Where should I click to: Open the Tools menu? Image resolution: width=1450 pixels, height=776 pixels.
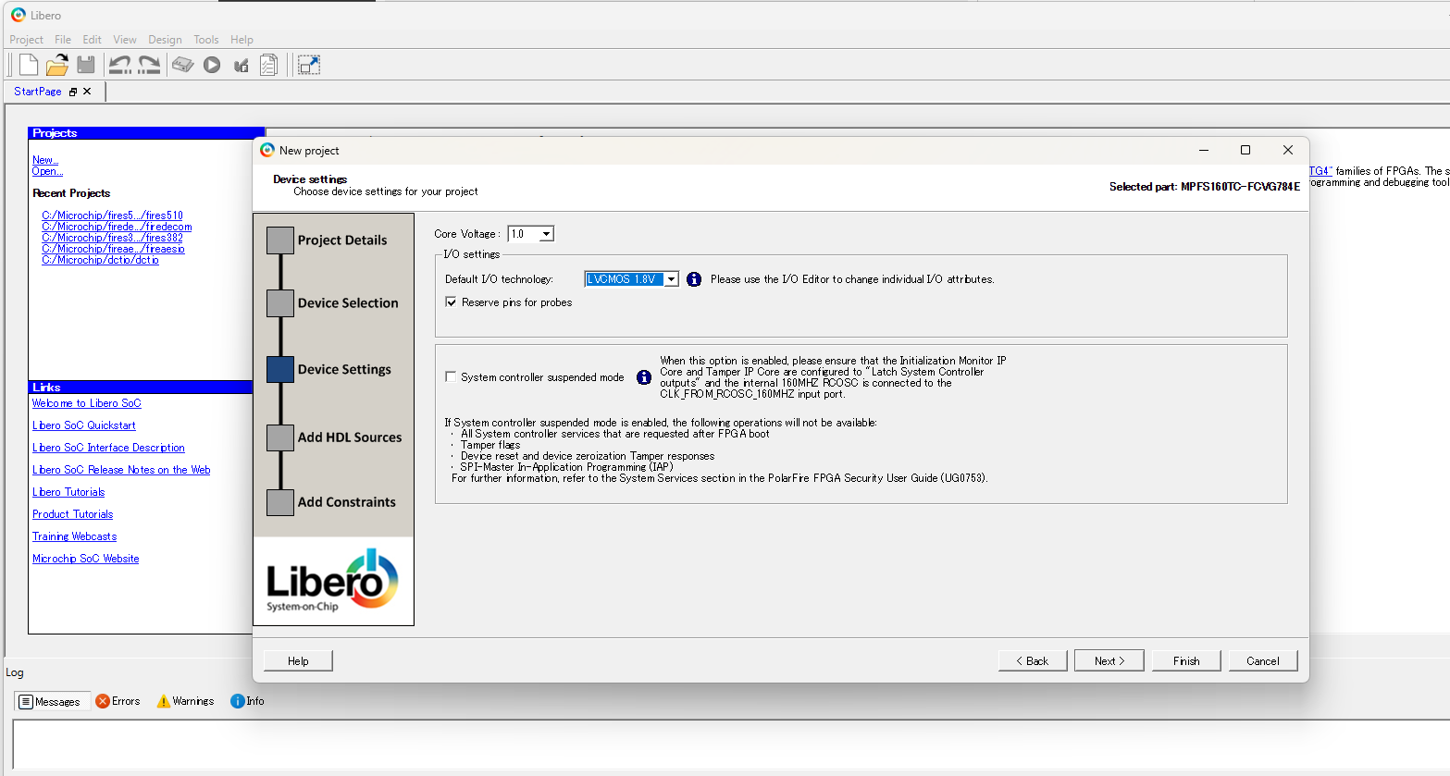tap(206, 40)
